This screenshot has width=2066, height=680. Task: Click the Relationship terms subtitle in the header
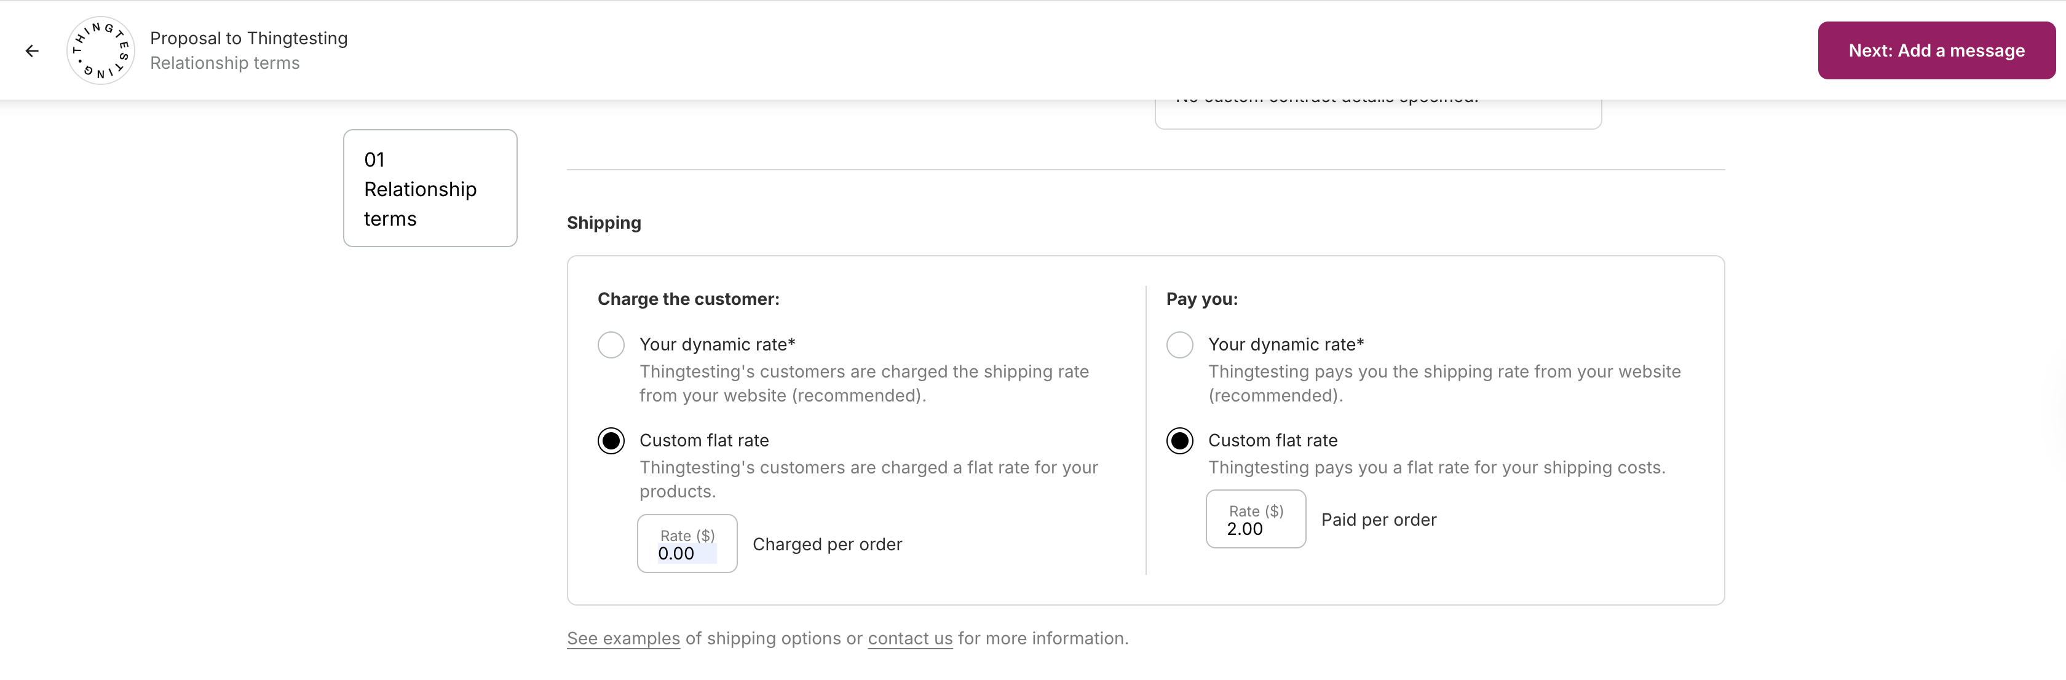(224, 63)
